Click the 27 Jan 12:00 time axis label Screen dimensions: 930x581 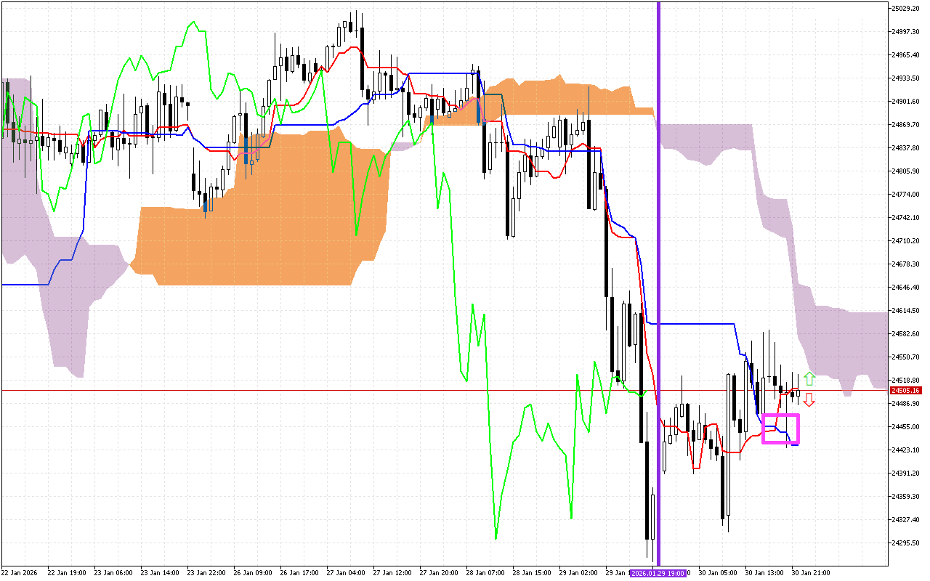click(x=394, y=573)
